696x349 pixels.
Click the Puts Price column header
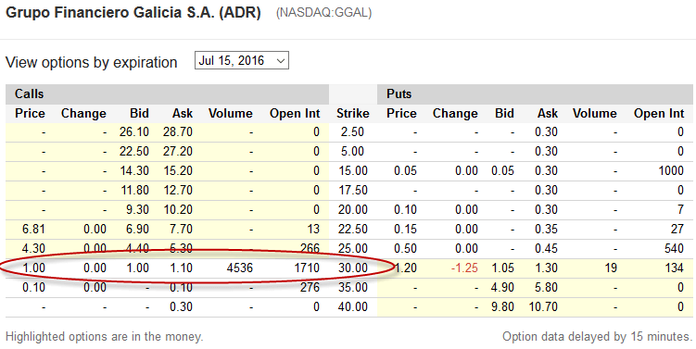(x=401, y=114)
